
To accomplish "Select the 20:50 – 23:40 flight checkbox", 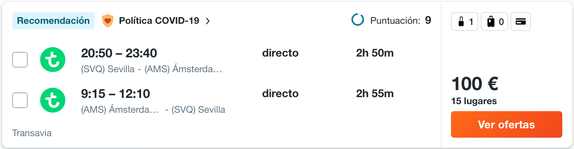I will pos(20,60).
